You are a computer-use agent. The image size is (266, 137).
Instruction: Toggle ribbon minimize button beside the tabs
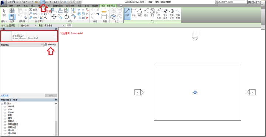121,6
